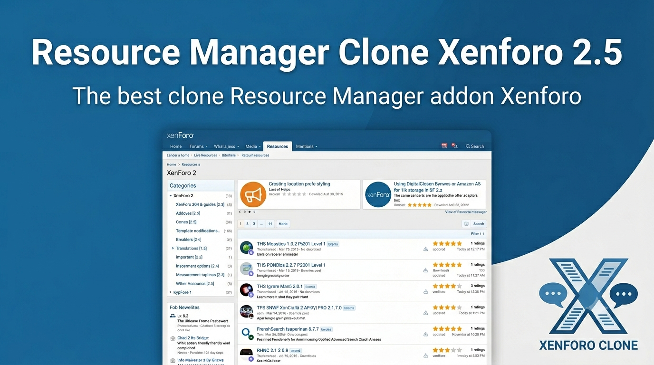Image resolution: width=654 pixels, height=365 pixels.
Task: Open the THS Mosstics 1.0.2 Ps201 Level 1 resource
Action: click(291, 244)
